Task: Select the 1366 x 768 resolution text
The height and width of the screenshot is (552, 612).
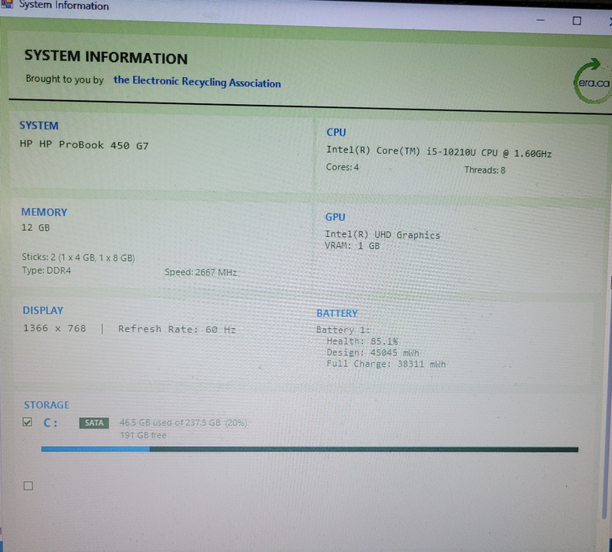Action: (54, 328)
